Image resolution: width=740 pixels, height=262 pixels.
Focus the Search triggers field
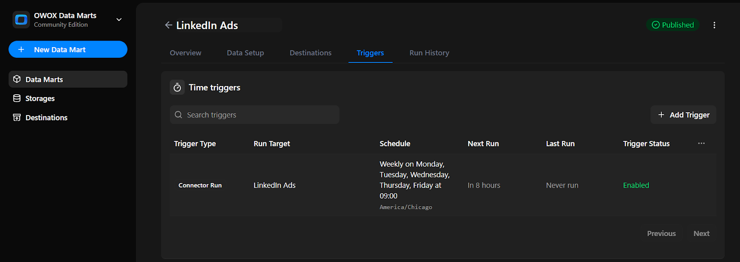(x=255, y=115)
